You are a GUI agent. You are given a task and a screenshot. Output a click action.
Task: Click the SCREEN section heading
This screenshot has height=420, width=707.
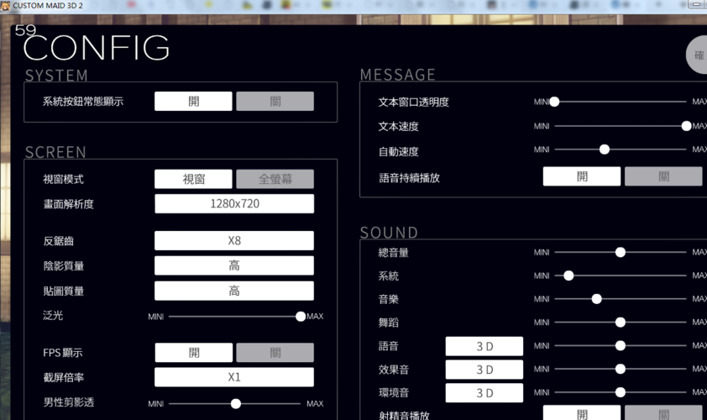coord(55,153)
